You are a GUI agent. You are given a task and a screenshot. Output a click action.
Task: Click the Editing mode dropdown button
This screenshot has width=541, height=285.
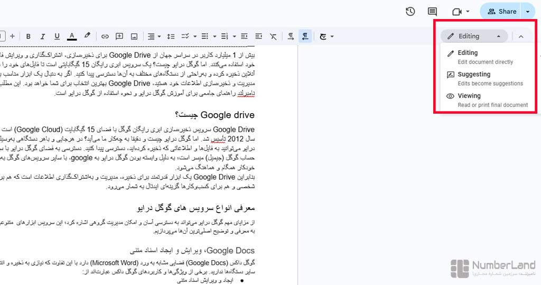[474, 36]
